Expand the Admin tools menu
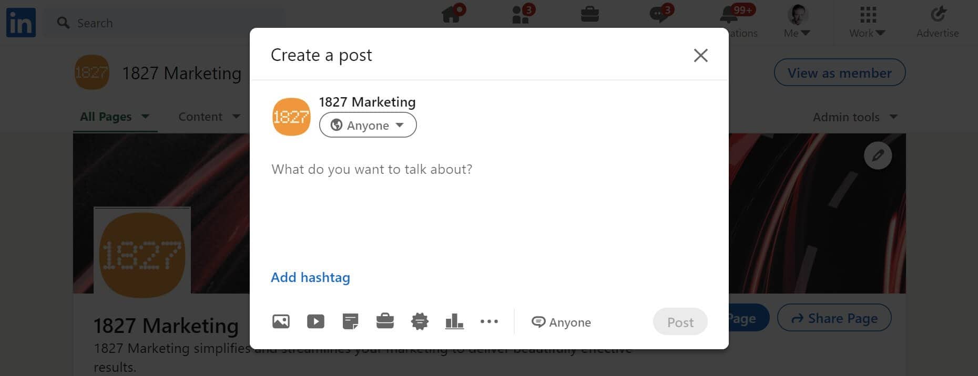 [855, 117]
